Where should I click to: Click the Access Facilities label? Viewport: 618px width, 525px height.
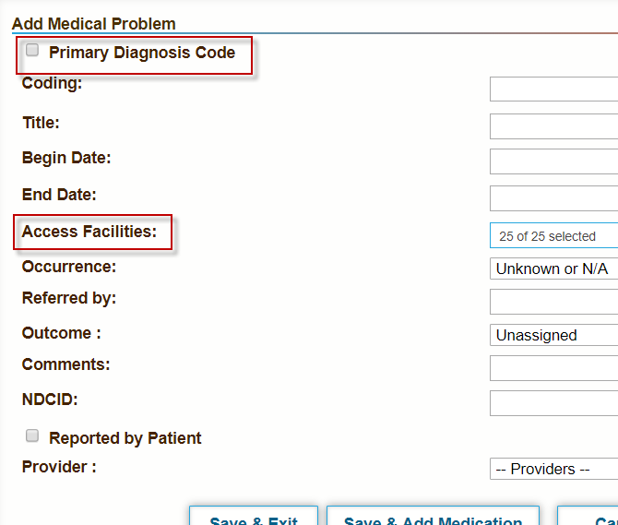point(89,232)
